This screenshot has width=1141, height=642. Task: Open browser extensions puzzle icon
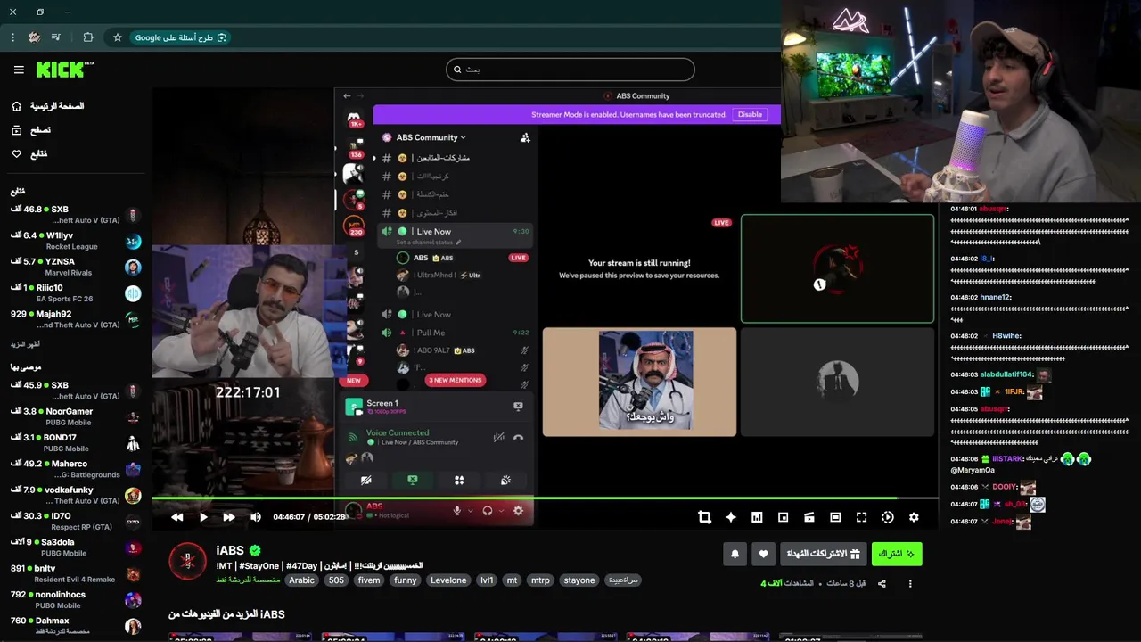(x=87, y=37)
